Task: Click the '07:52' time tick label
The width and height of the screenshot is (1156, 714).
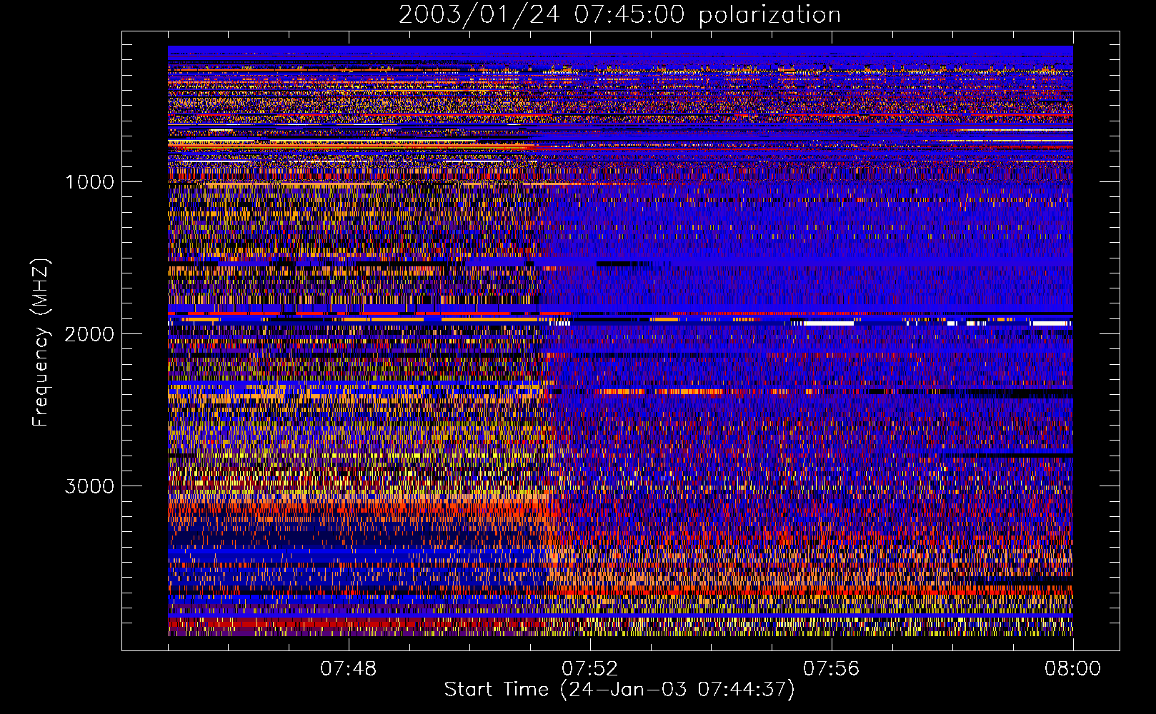Action: coord(590,669)
